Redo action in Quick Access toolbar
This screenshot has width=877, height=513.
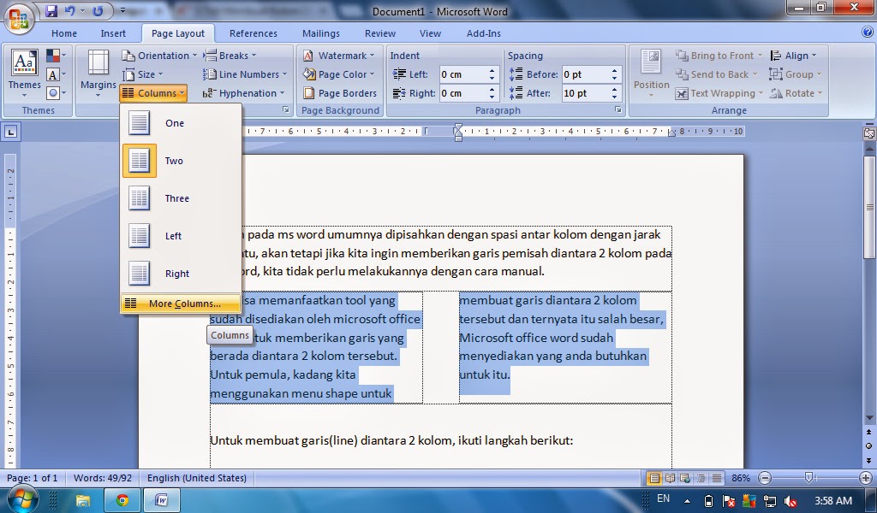tap(98, 10)
